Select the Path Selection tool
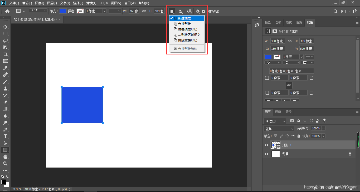Viewport: 360px width, 192px height. (5, 143)
